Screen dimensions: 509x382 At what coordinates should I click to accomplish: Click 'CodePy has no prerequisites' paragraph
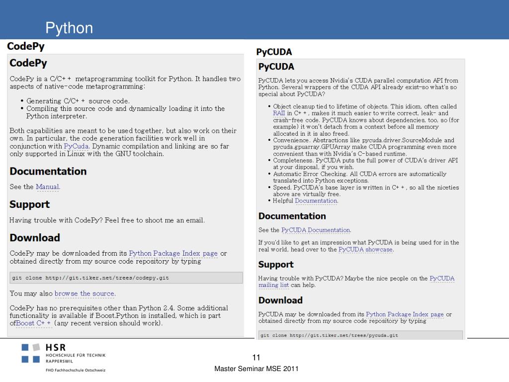point(119,315)
